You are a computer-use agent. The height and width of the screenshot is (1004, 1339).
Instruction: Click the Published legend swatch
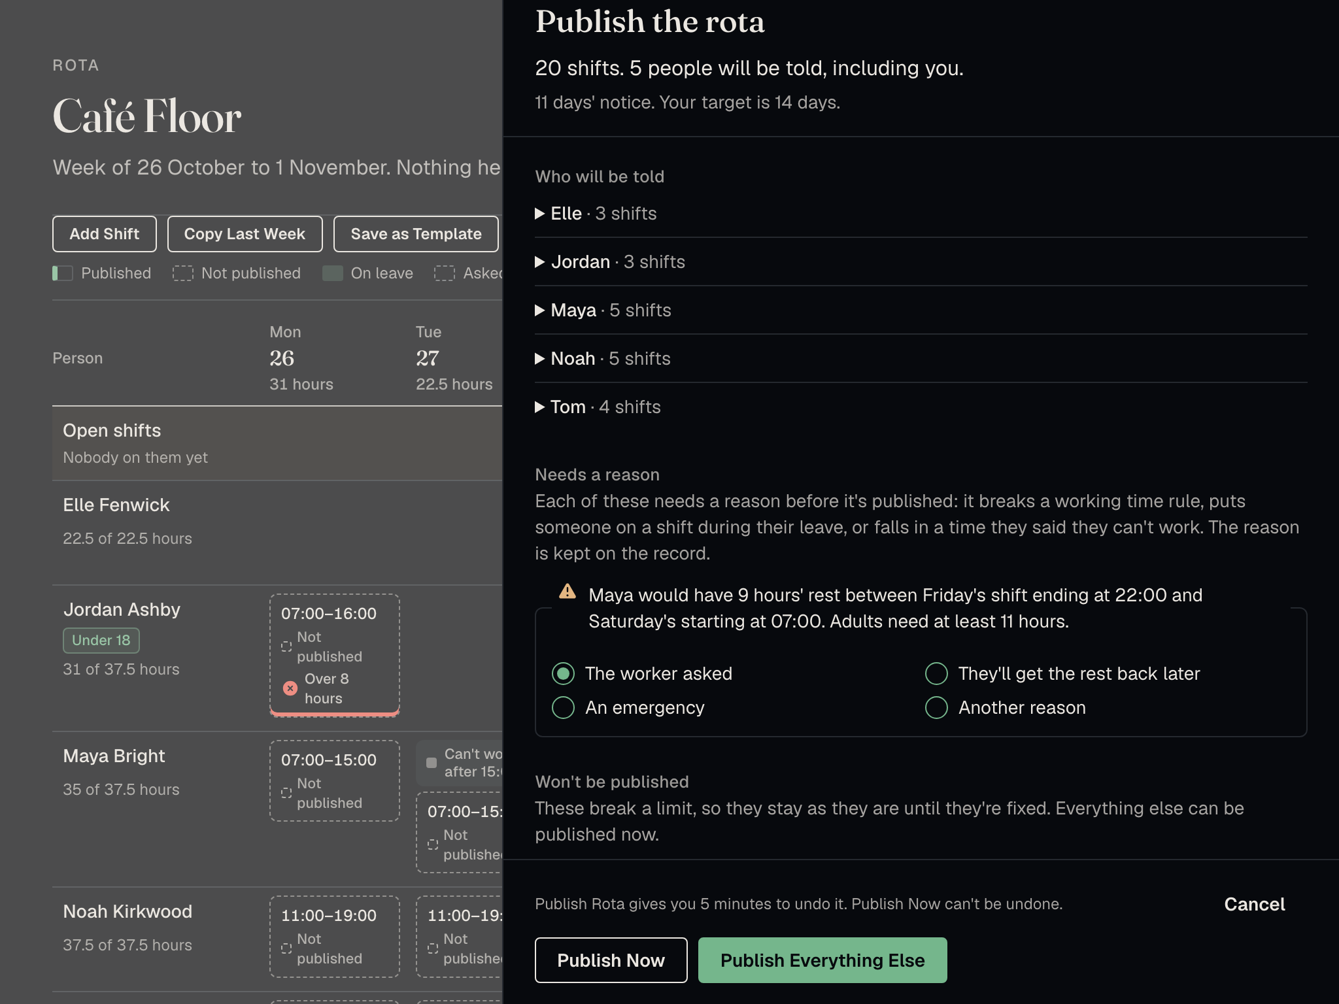click(x=63, y=273)
